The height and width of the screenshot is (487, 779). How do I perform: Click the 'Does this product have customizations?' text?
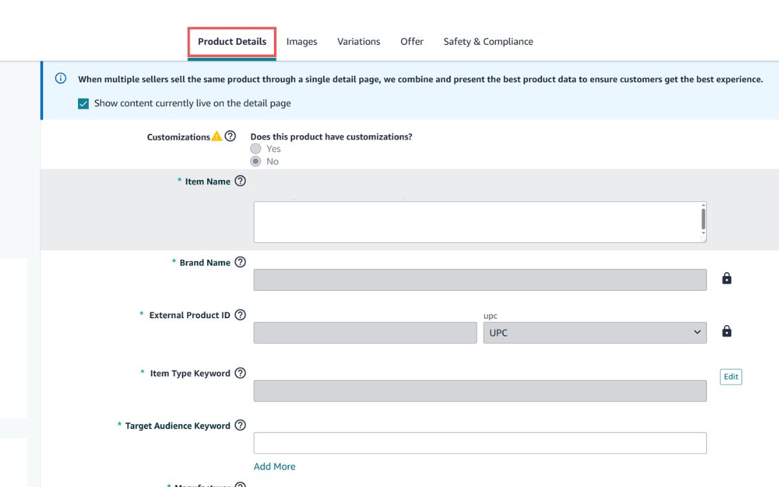(331, 137)
